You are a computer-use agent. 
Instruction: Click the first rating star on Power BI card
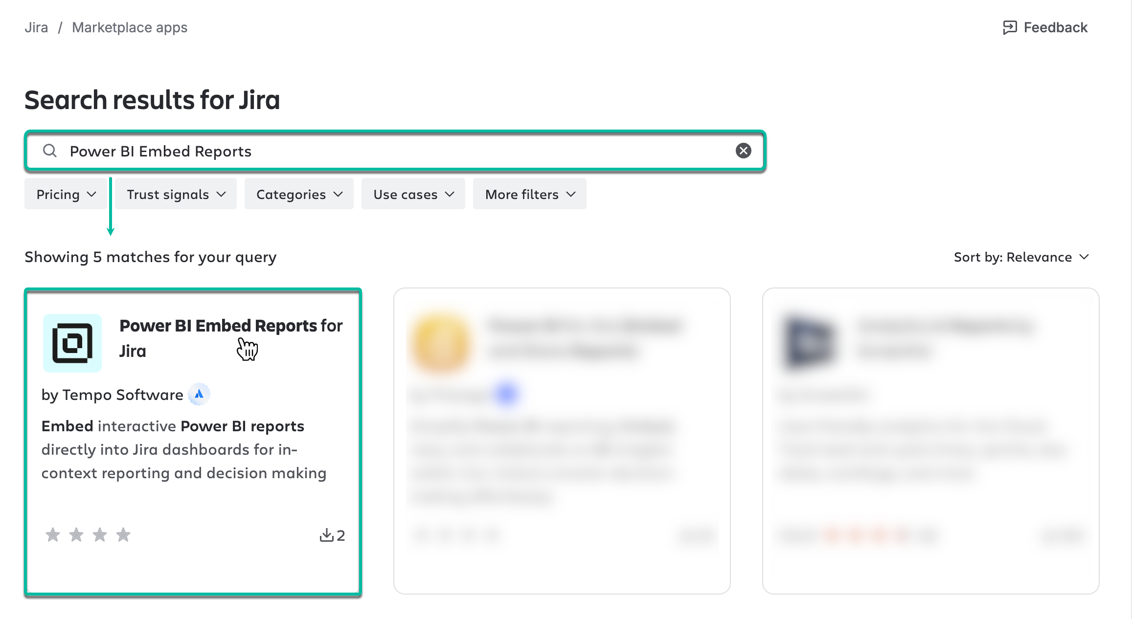(53, 535)
